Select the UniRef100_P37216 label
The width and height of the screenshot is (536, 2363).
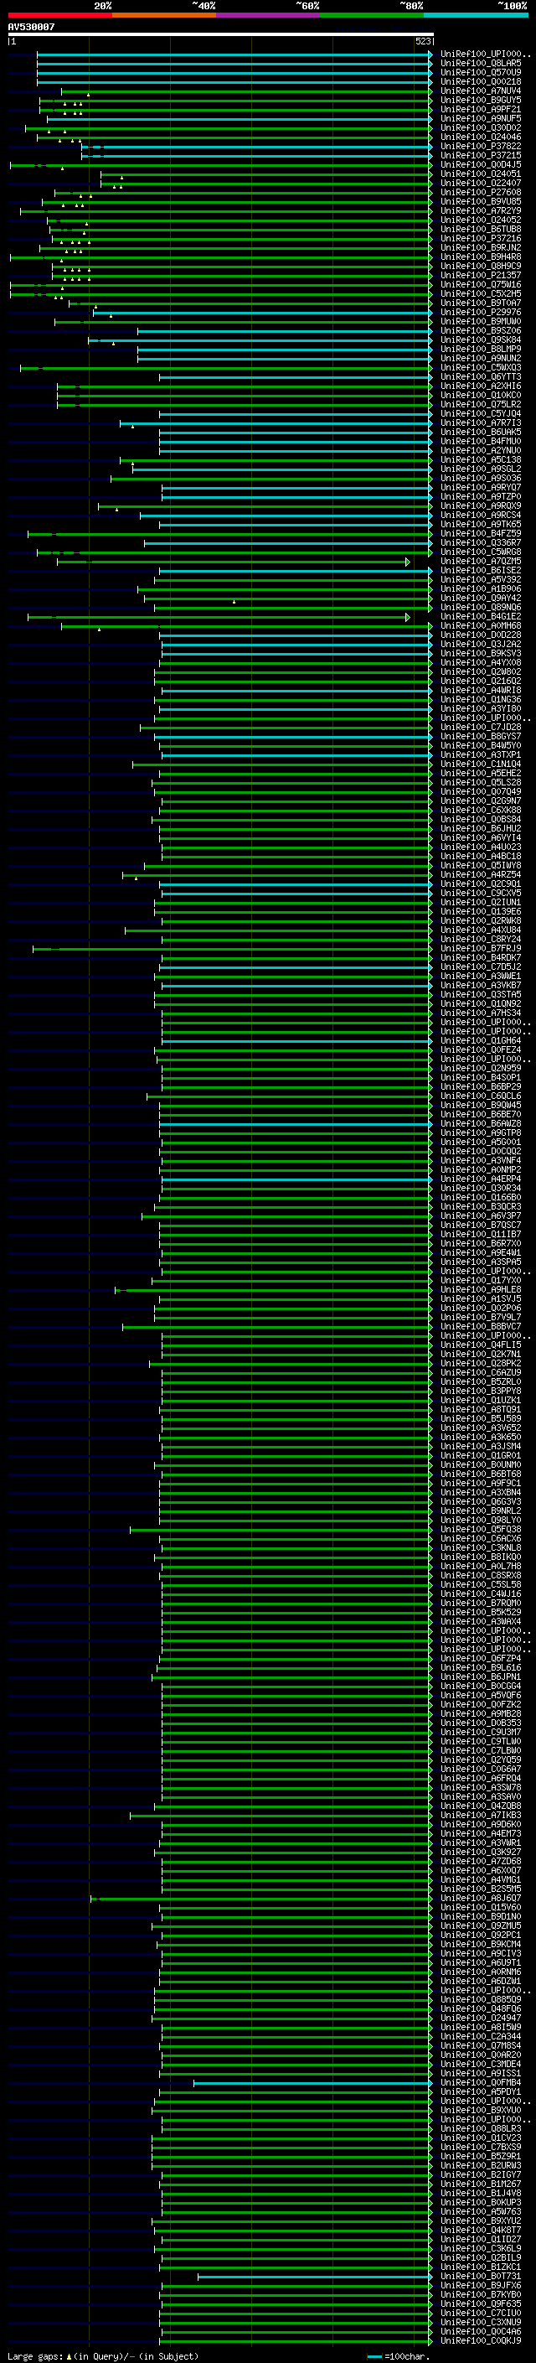pos(480,239)
